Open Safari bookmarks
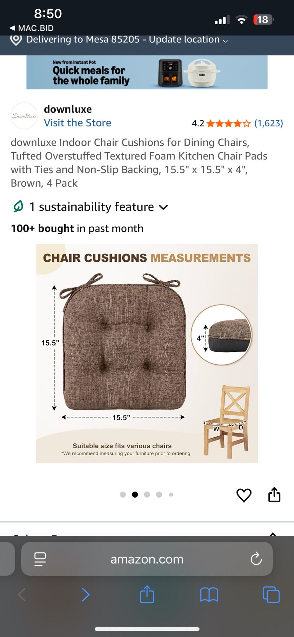 pos(209,595)
